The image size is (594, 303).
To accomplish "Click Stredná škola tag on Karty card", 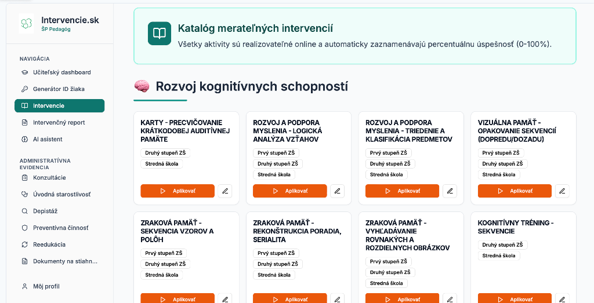I will pyautogui.click(x=162, y=164).
